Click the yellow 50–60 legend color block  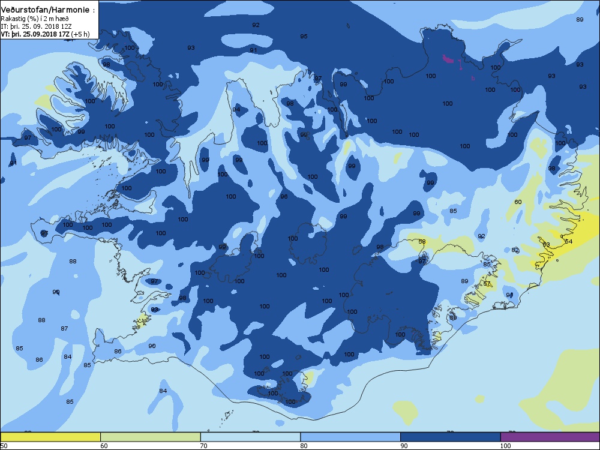click(x=50, y=437)
